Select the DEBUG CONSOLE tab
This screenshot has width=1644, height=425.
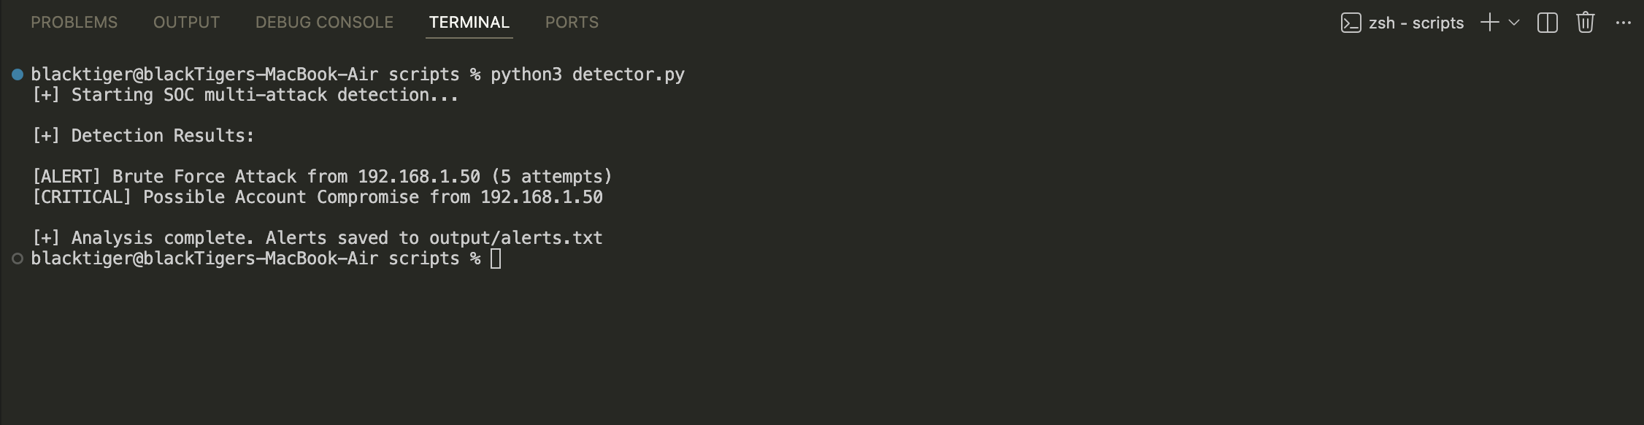click(324, 23)
